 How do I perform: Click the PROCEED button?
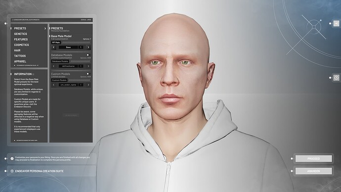pyautogui.click(x=314, y=159)
